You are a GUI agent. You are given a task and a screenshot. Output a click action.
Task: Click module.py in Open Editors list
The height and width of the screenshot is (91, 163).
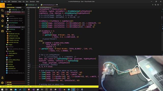tap(15, 10)
